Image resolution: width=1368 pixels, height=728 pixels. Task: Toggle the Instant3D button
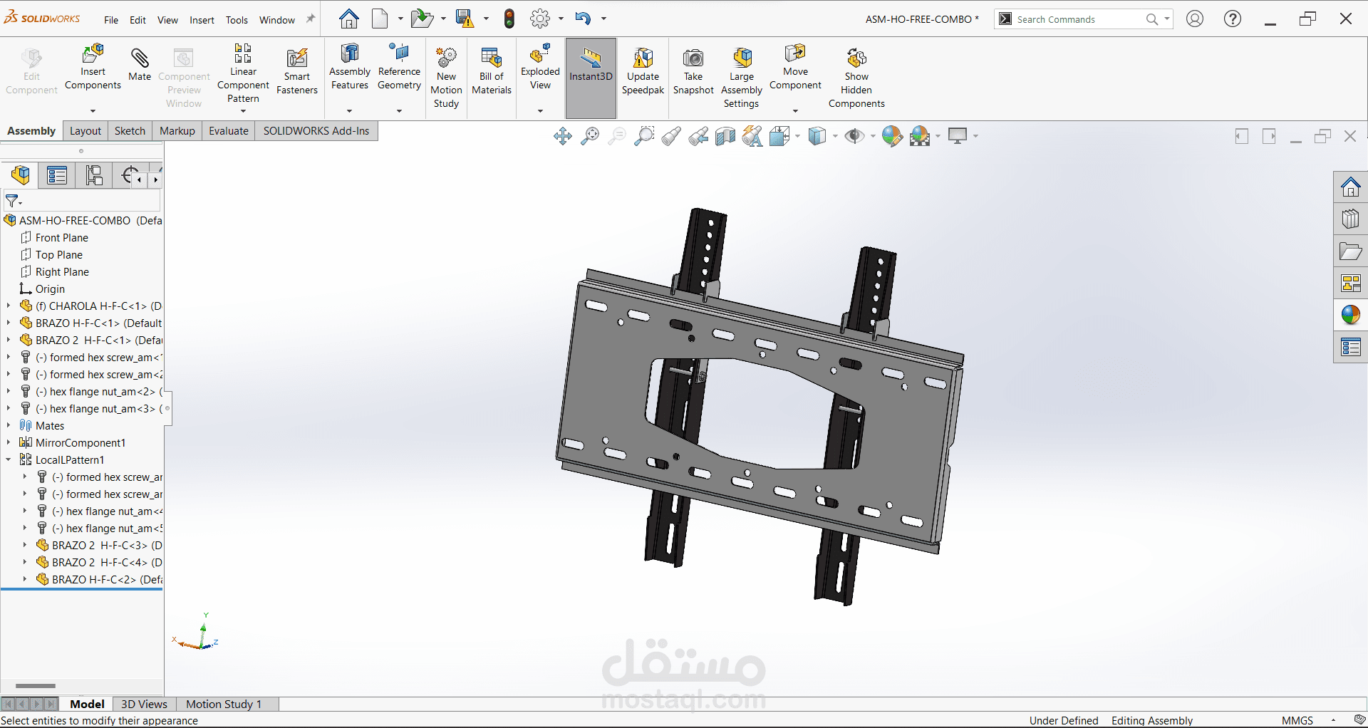pos(591,78)
